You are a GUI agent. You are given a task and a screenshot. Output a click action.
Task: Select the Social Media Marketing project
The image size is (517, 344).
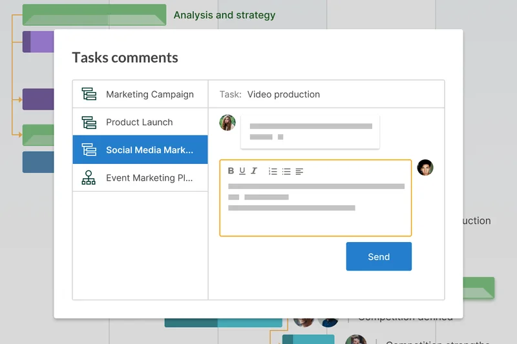tap(149, 150)
